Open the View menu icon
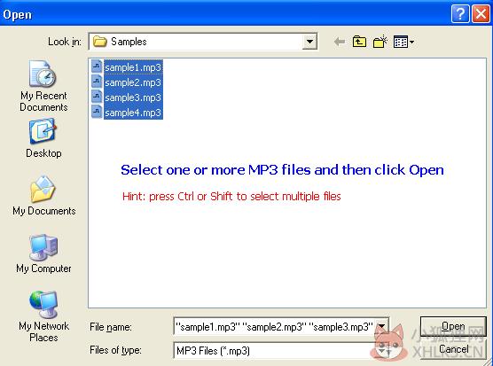Screen dimensions: 493x366 coord(403,42)
